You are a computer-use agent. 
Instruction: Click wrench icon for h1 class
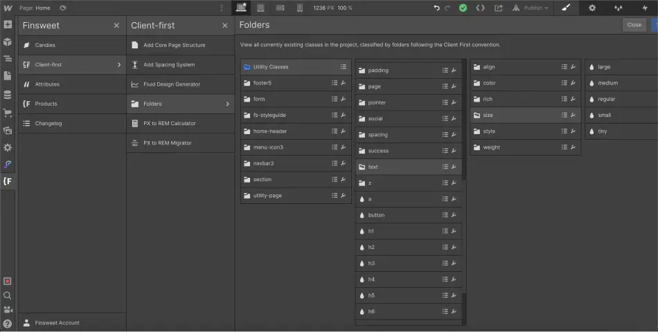(454, 231)
